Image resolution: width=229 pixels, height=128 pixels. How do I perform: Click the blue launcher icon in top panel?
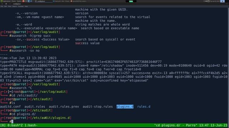click(29, 1)
